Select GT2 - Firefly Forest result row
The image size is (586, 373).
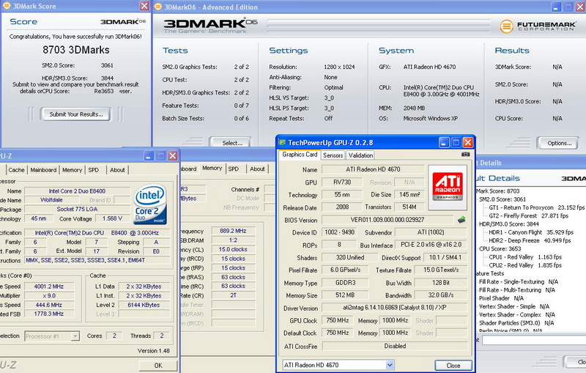point(528,215)
